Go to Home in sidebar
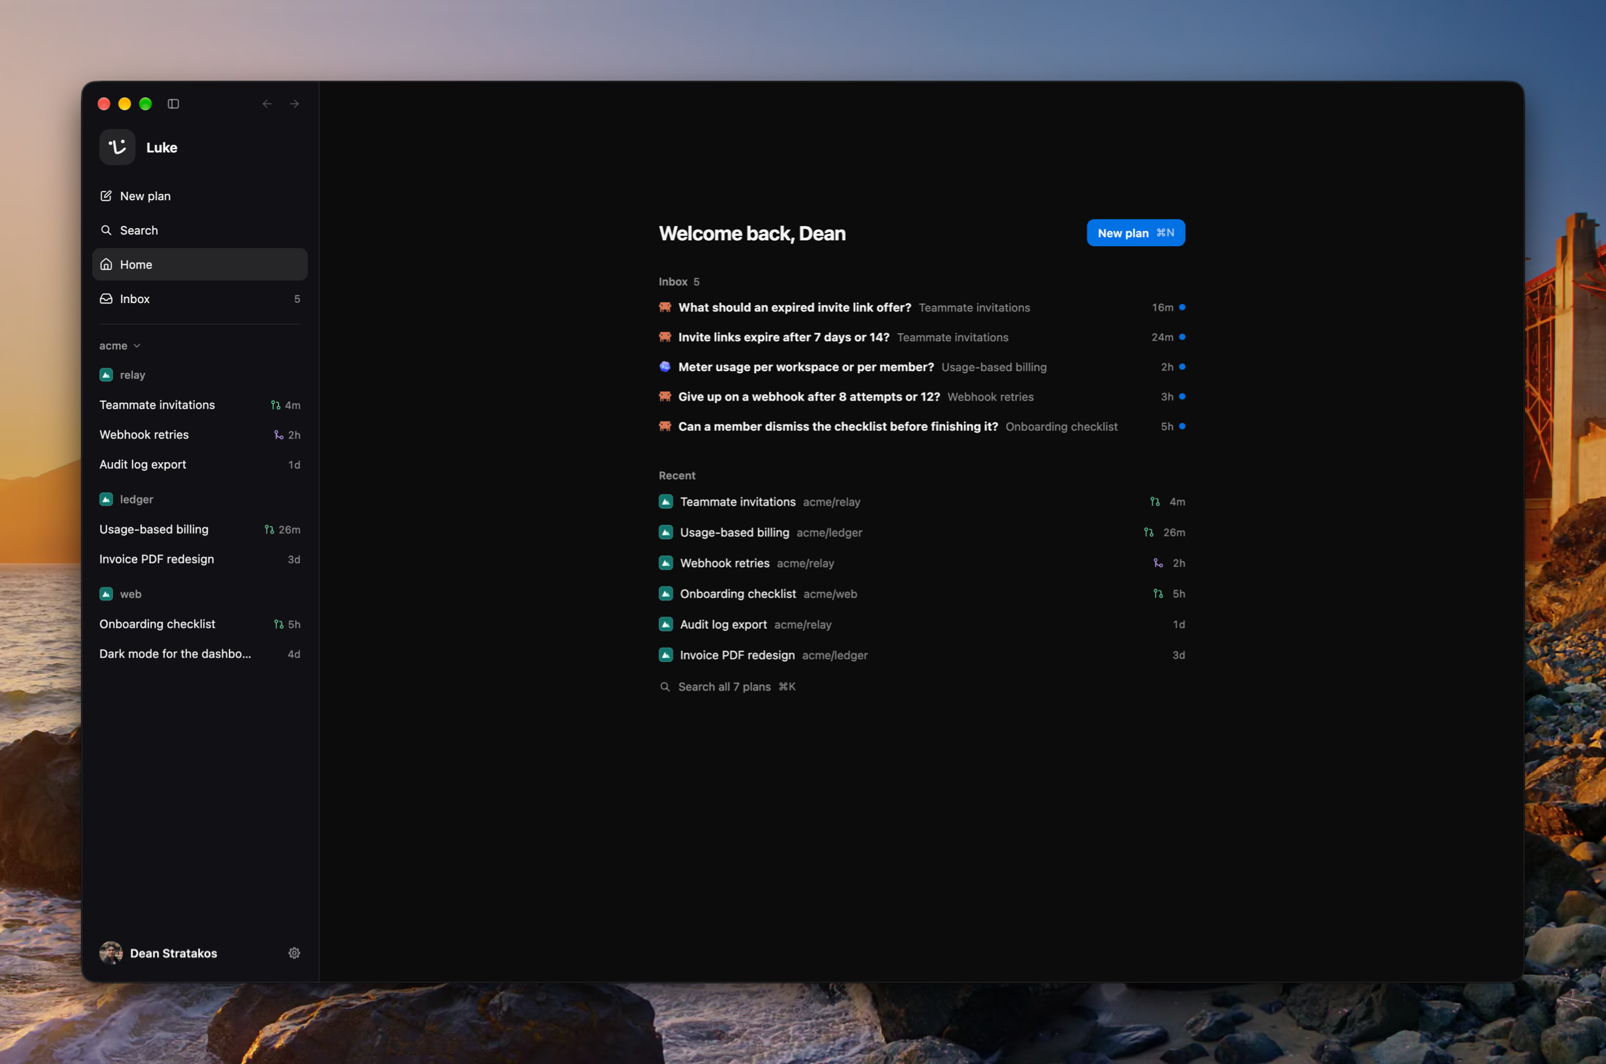1606x1064 pixels. pyautogui.click(x=199, y=265)
